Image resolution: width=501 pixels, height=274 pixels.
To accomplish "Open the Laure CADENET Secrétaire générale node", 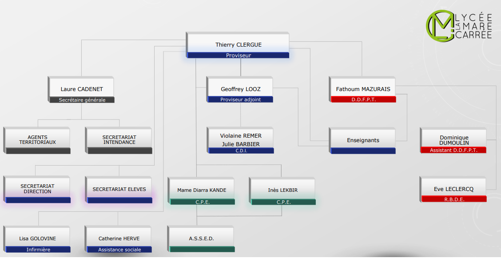I will [x=81, y=89].
